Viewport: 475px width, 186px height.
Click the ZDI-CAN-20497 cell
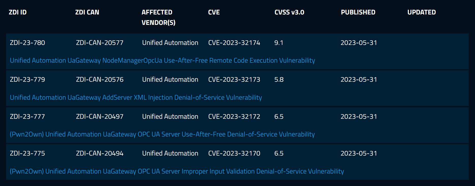(x=100, y=116)
